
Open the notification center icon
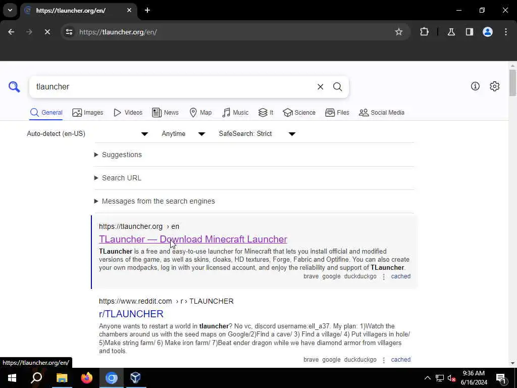click(x=500, y=378)
